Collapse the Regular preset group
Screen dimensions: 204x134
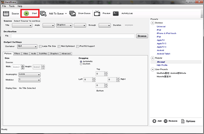click(x=152, y=58)
